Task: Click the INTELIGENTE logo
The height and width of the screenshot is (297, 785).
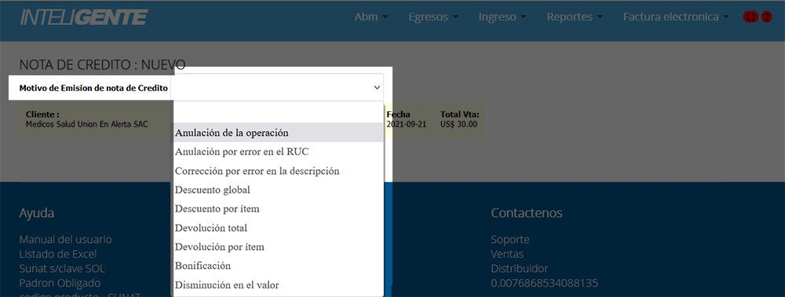Action: tap(84, 17)
